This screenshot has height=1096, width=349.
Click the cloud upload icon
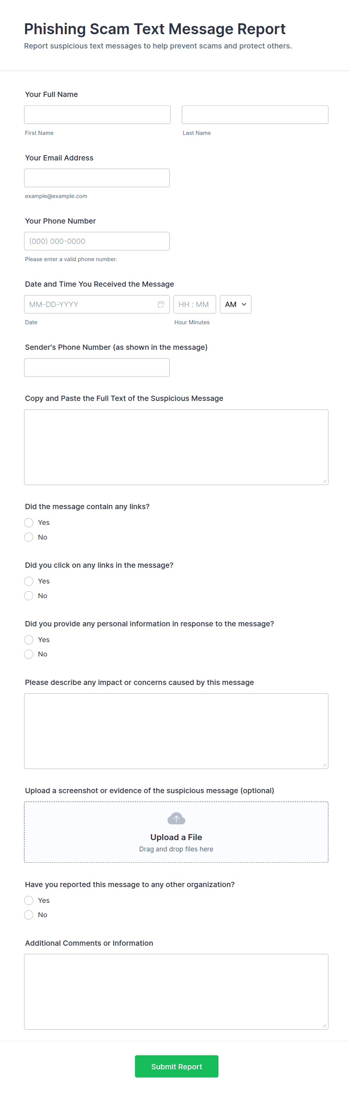coord(176,818)
